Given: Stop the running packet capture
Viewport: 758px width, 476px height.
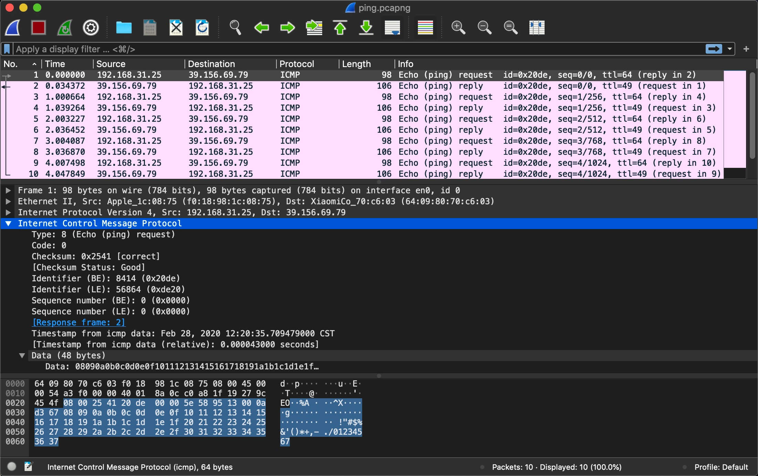Looking at the screenshot, I should 38,28.
